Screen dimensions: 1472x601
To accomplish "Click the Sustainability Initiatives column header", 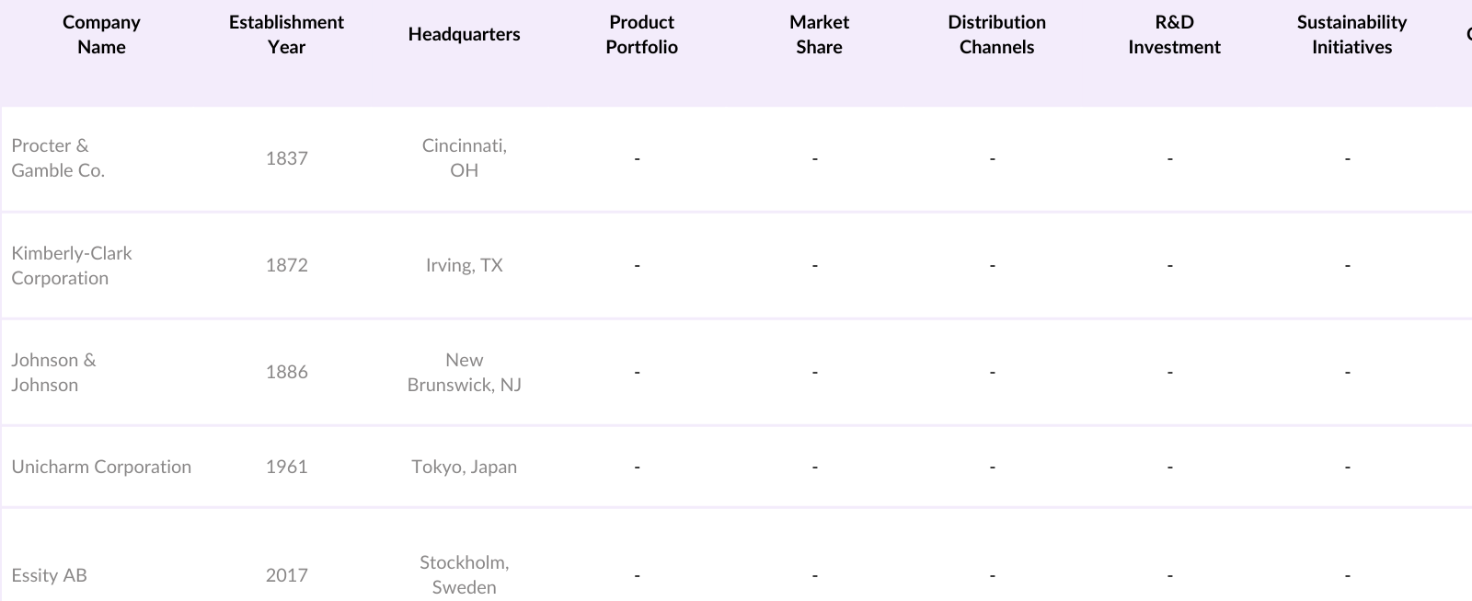I will point(1351,35).
